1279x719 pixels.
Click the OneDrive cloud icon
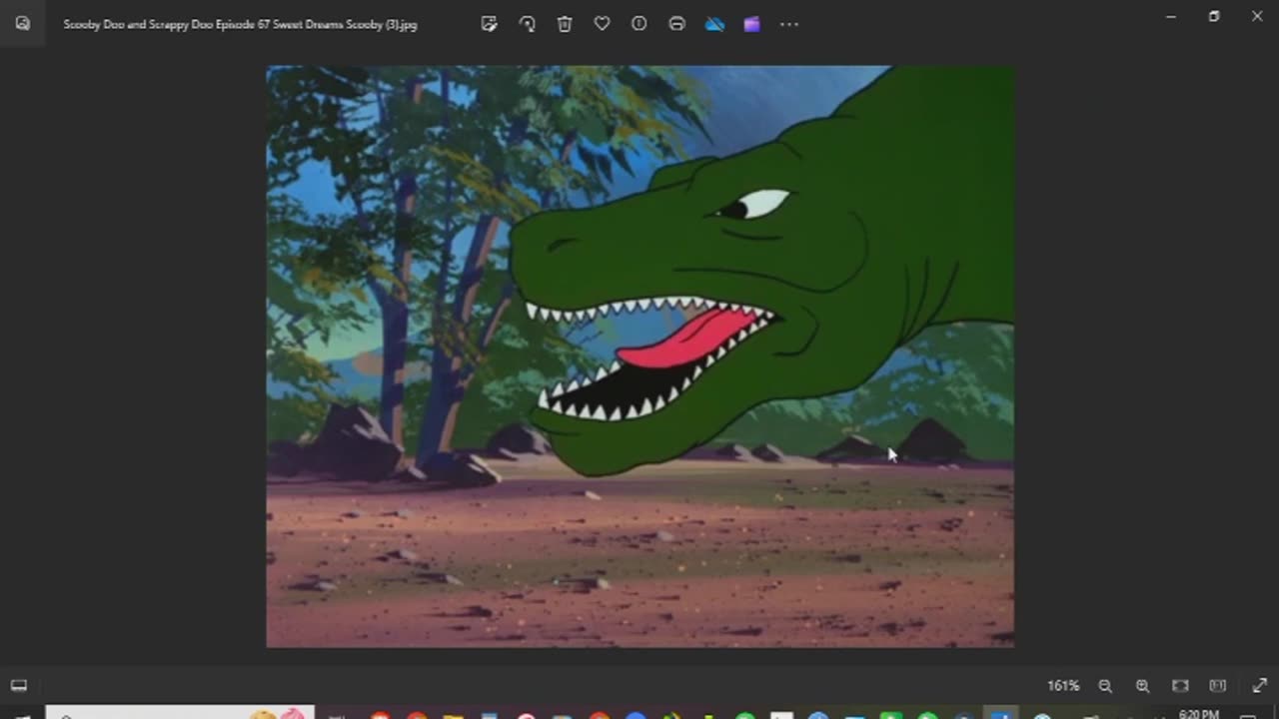[714, 24]
